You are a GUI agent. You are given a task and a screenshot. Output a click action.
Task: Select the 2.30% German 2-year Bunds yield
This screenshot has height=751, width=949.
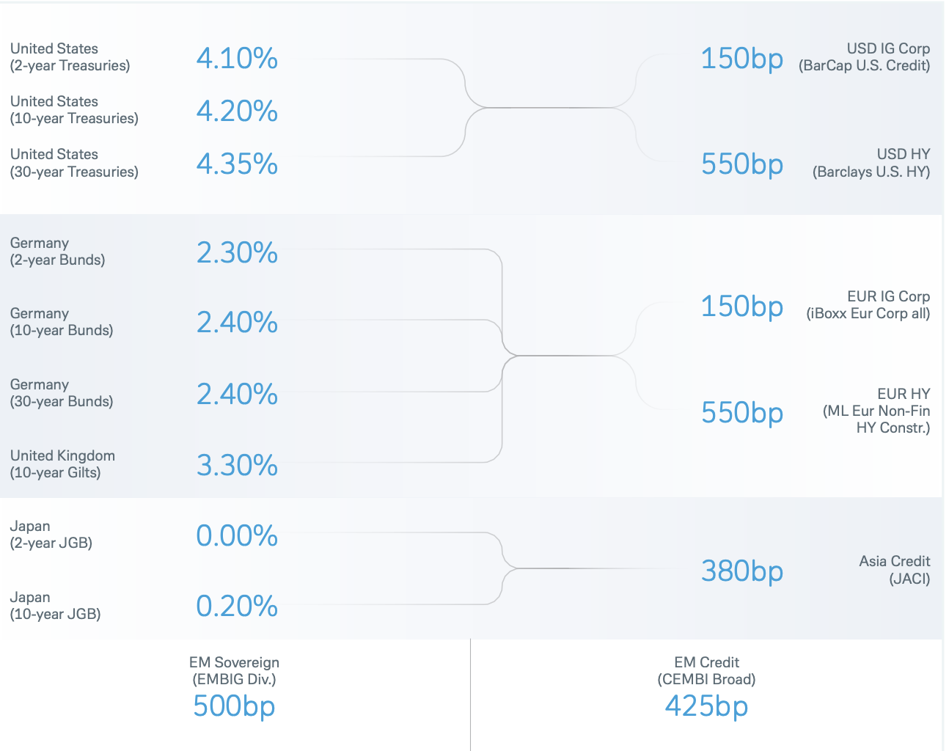coord(237,253)
